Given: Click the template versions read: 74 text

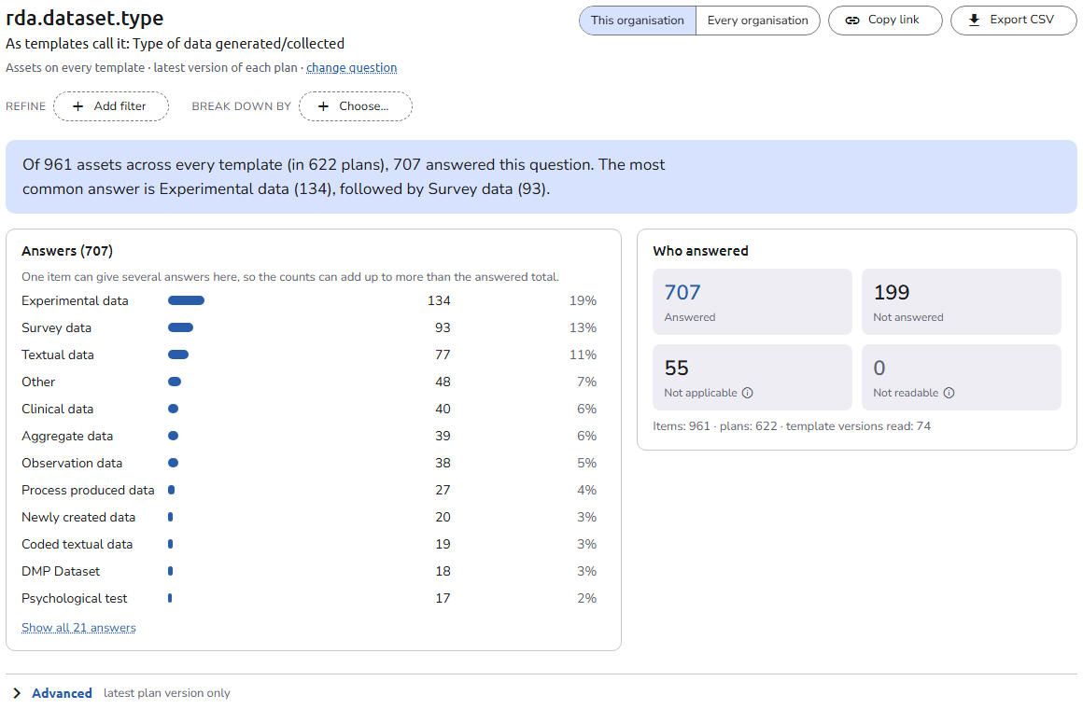Looking at the screenshot, I should [858, 426].
